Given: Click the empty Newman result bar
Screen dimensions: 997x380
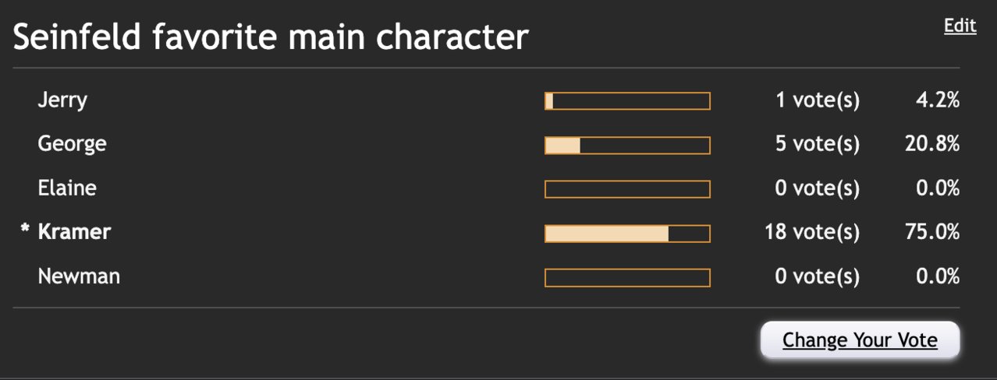Looking at the screenshot, I should pyautogui.click(x=627, y=277).
